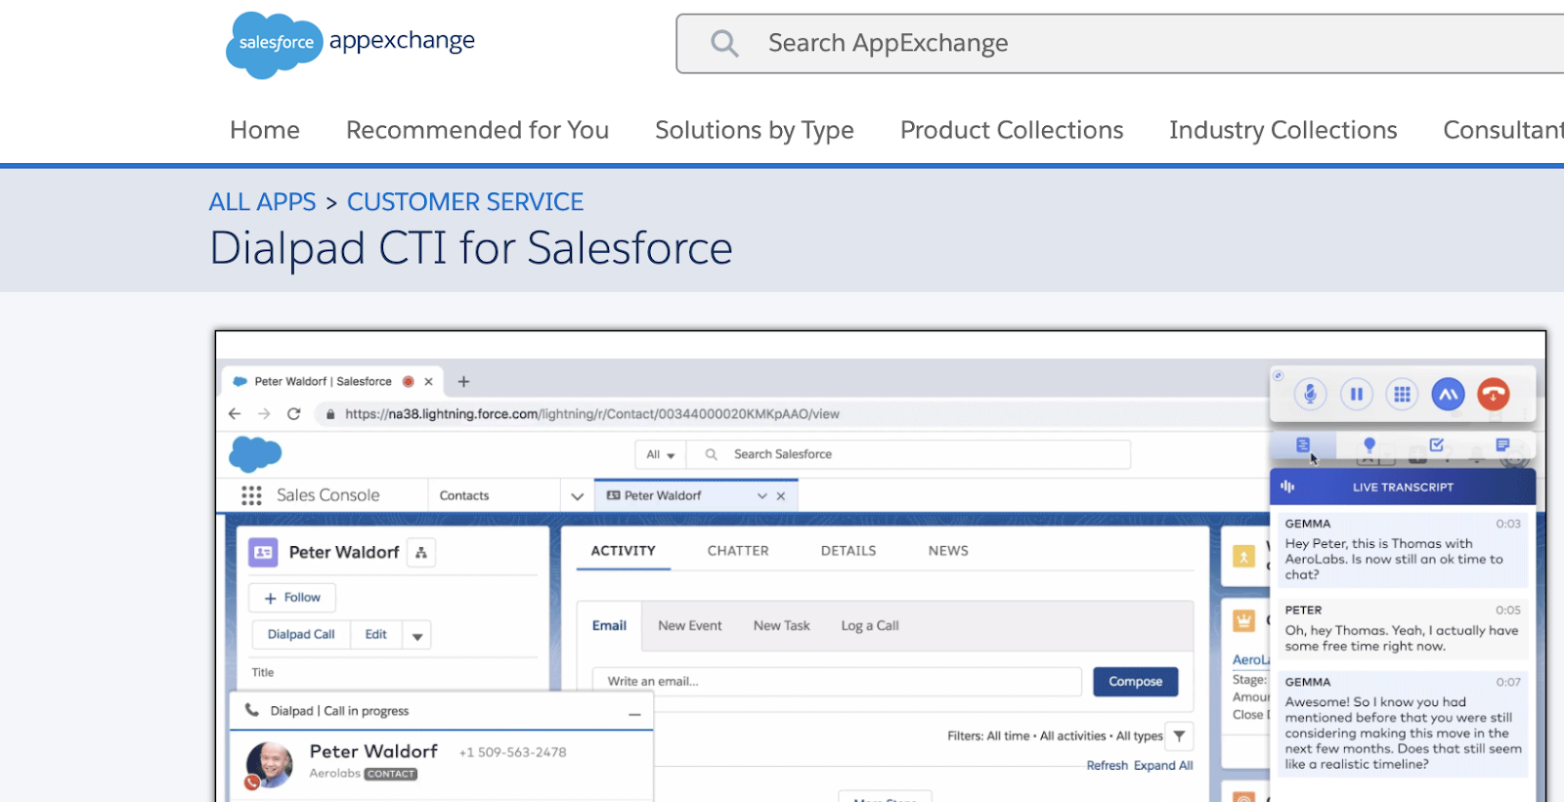The width and height of the screenshot is (1564, 802).
Task: Click the phone number +1 509-563-2478
Action: 513,752
